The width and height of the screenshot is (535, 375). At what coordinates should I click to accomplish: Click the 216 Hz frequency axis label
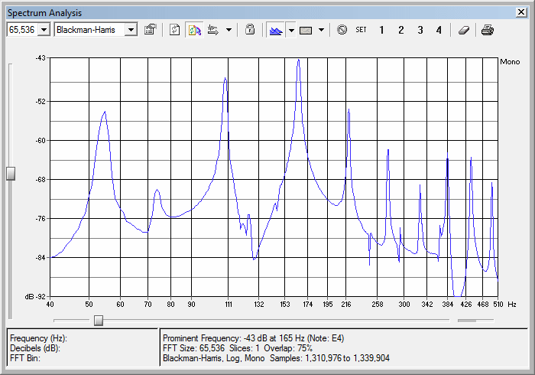(346, 305)
